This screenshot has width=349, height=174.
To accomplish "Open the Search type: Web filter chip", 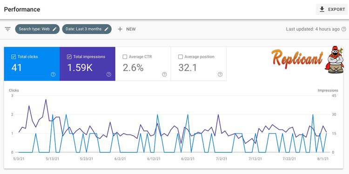I will point(37,29).
